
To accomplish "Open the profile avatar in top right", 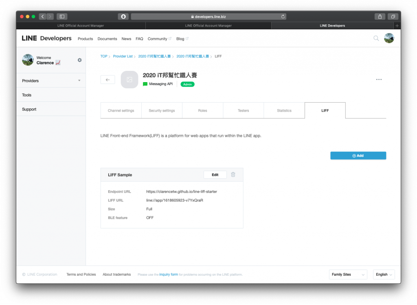I will point(389,38).
